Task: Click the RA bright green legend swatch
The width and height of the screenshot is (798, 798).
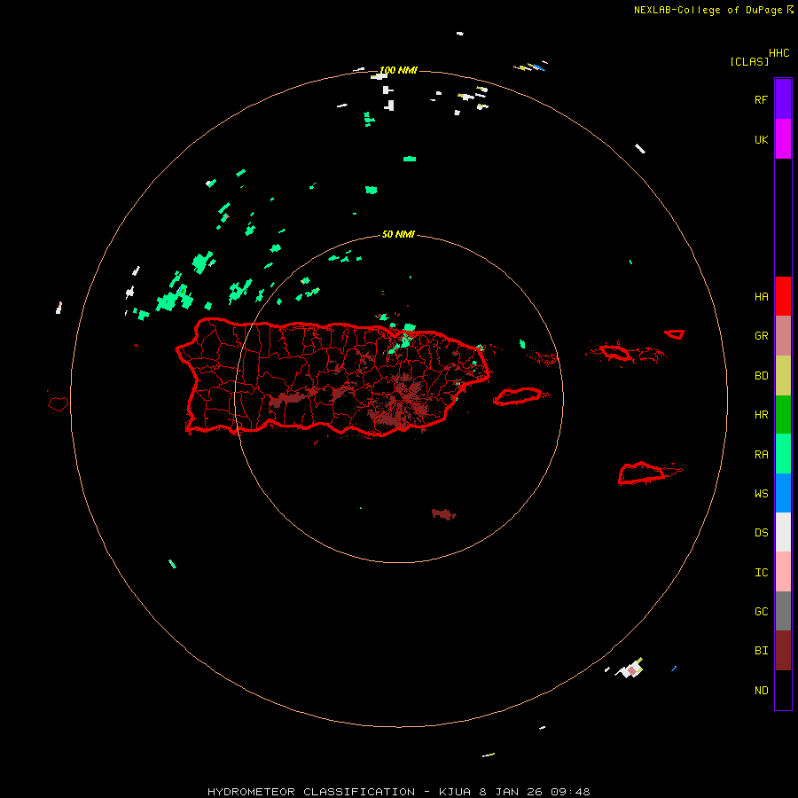Action: (783, 454)
